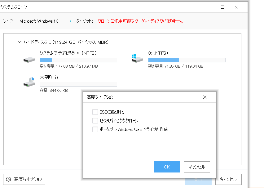Confirm advanced options with OK

point(167,167)
